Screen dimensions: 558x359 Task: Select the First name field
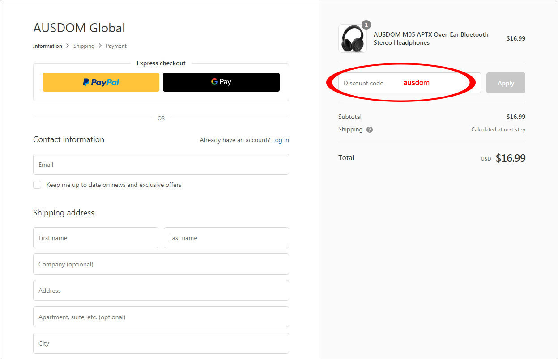96,238
